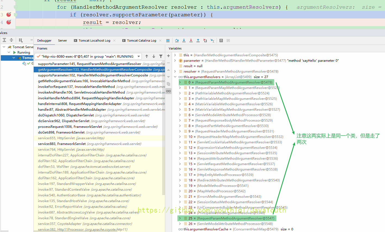Click the Run to Cursor icon
385x232 pixels.
[x=212, y=41]
